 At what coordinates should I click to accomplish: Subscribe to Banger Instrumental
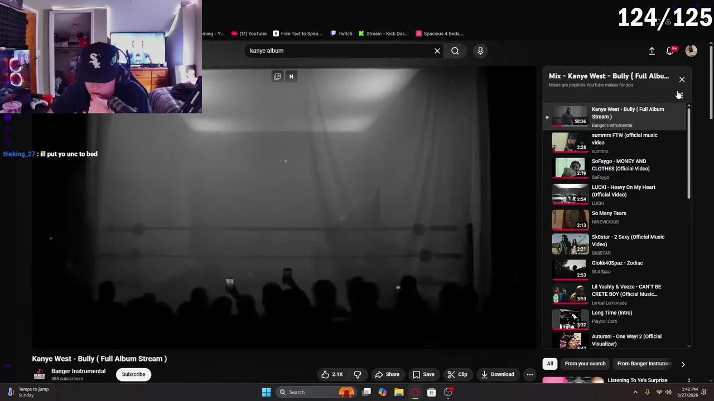[134, 374]
